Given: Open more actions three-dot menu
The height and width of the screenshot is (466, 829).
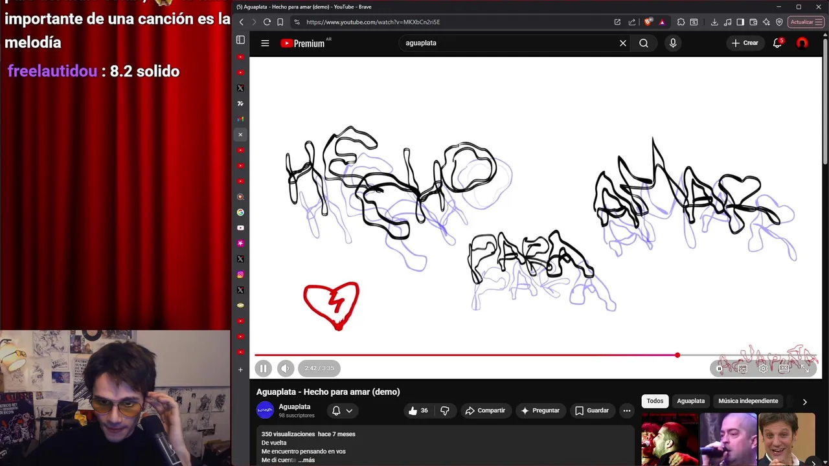Looking at the screenshot, I should coord(626,410).
